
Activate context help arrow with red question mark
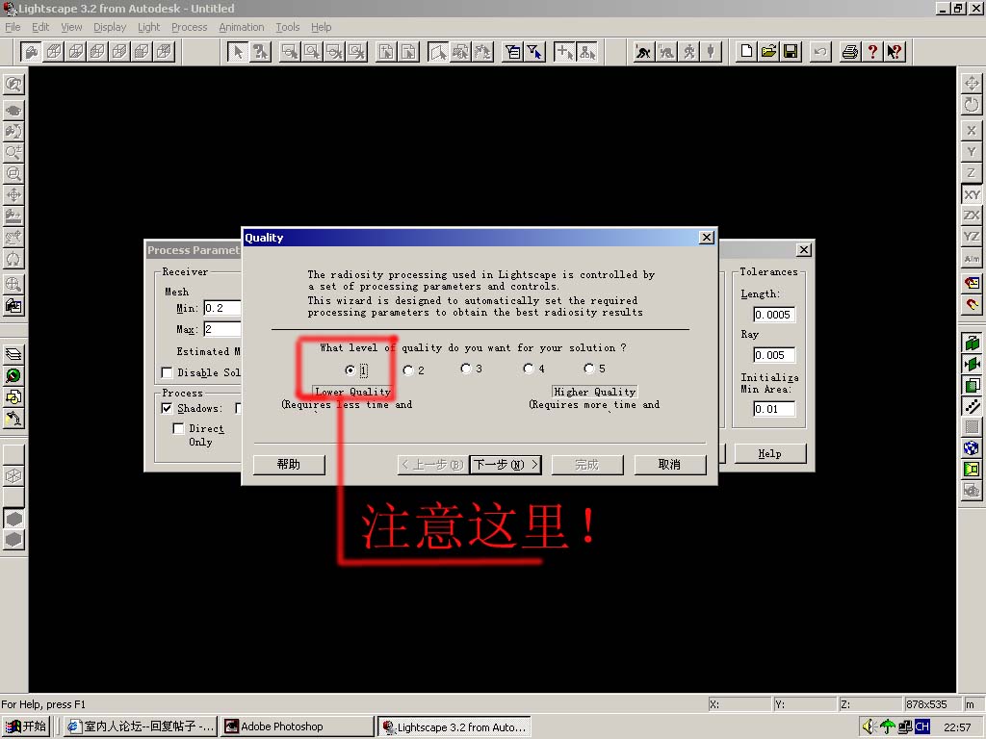point(895,52)
